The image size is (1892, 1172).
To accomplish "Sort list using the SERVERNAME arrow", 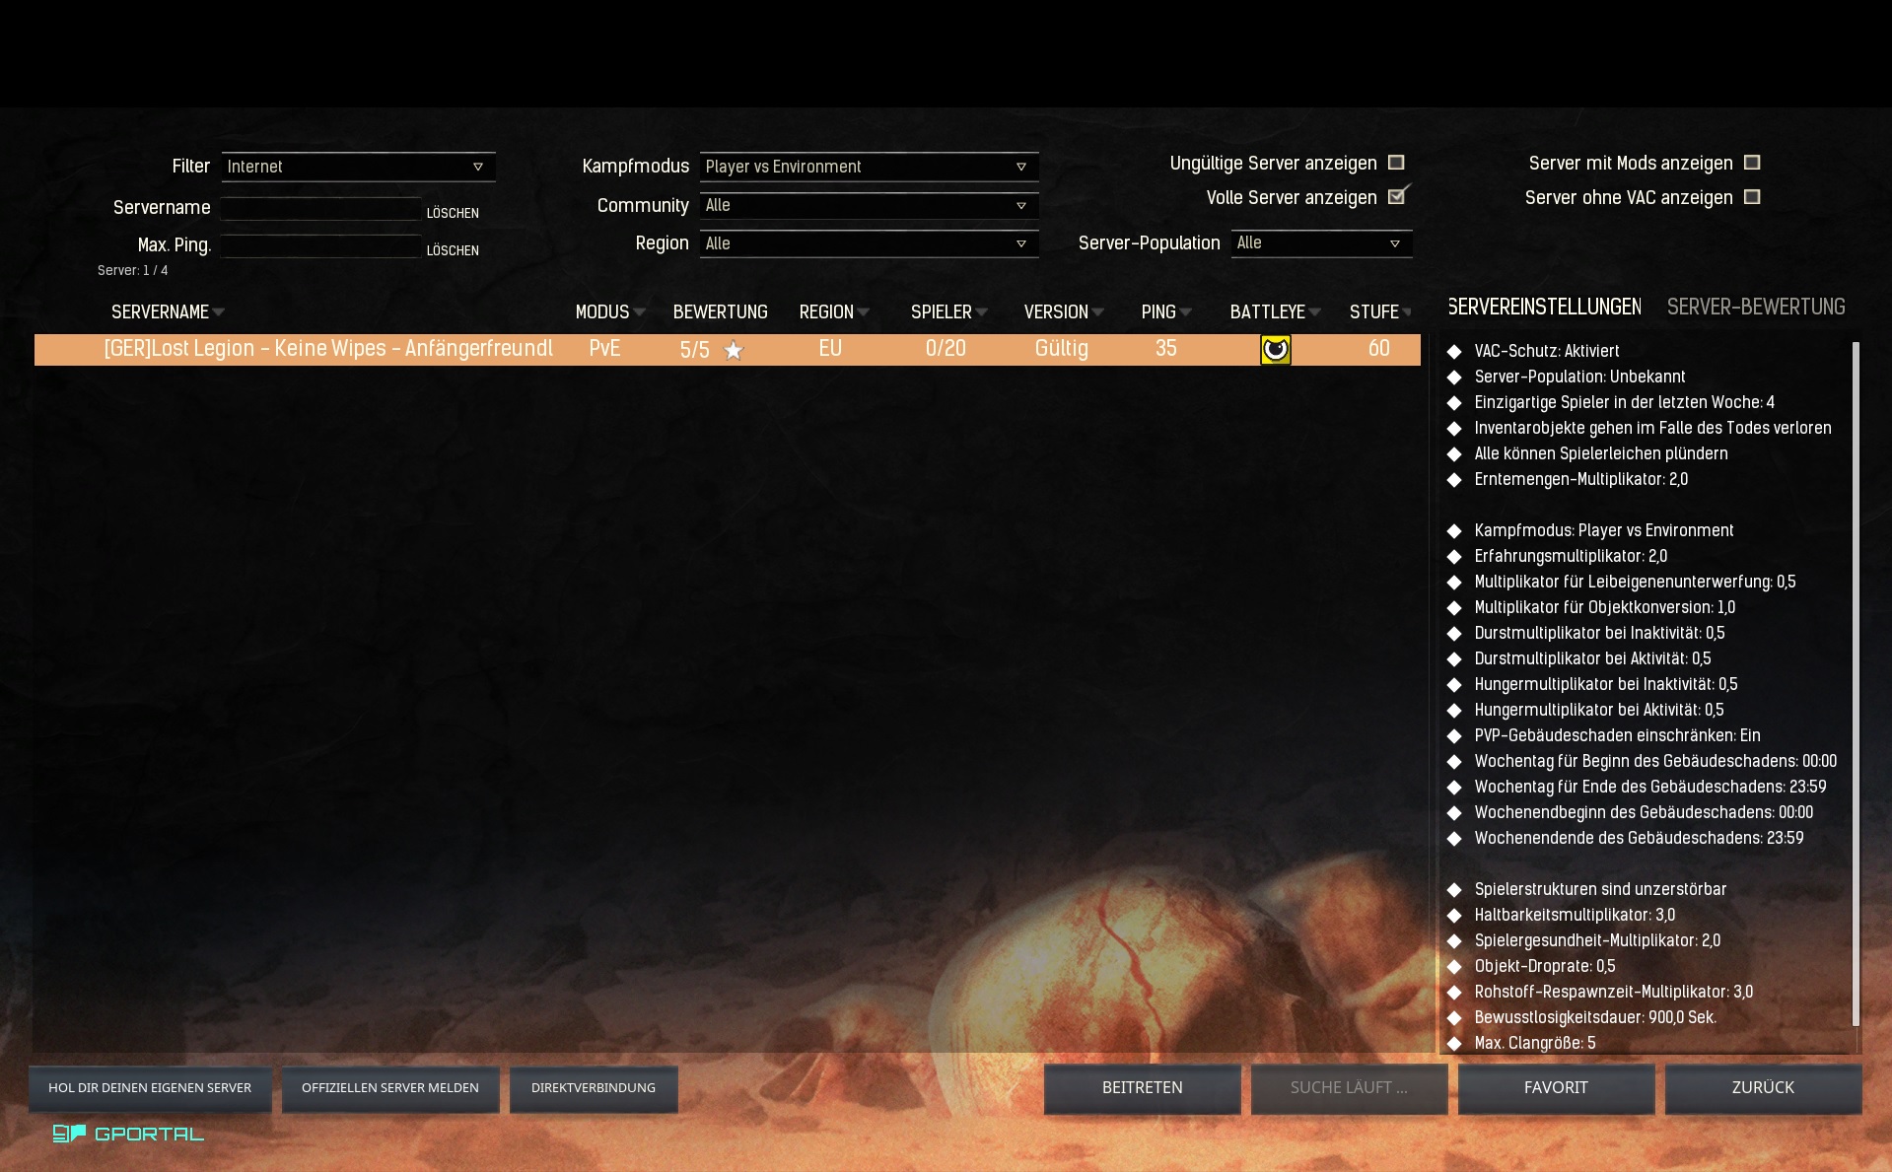I will 219,312.
